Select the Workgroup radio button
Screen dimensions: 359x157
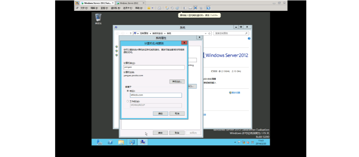coord(128,101)
